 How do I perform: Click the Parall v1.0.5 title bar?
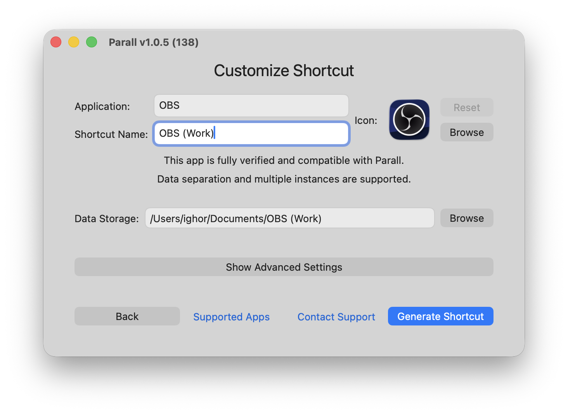154,42
